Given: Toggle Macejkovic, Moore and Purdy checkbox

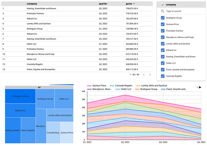Looking at the screenshot, I should pyautogui.click(x=163, y=37).
